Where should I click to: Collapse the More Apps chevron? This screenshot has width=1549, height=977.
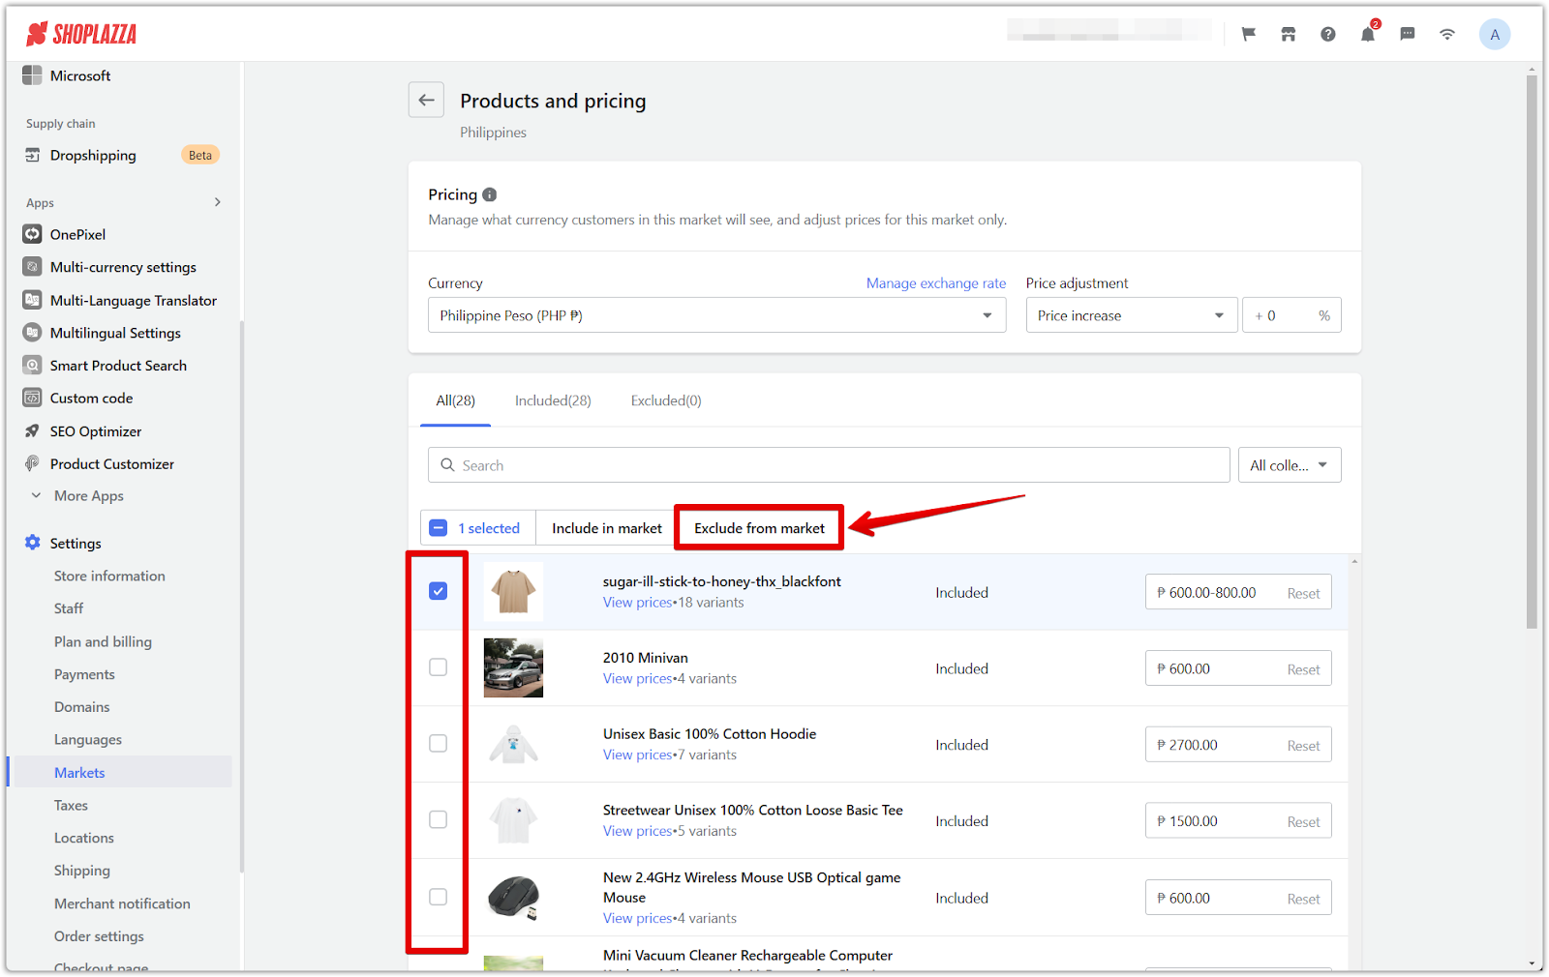pyautogui.click(x=36, y=495)
